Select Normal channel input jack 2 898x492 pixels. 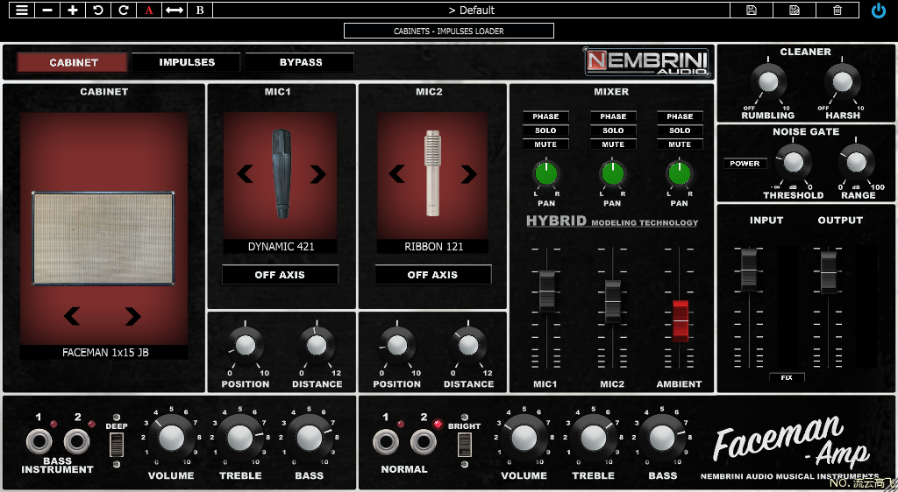point(424,442)
